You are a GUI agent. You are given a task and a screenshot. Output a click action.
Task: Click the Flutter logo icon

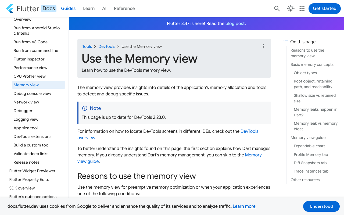coord(10,9)
